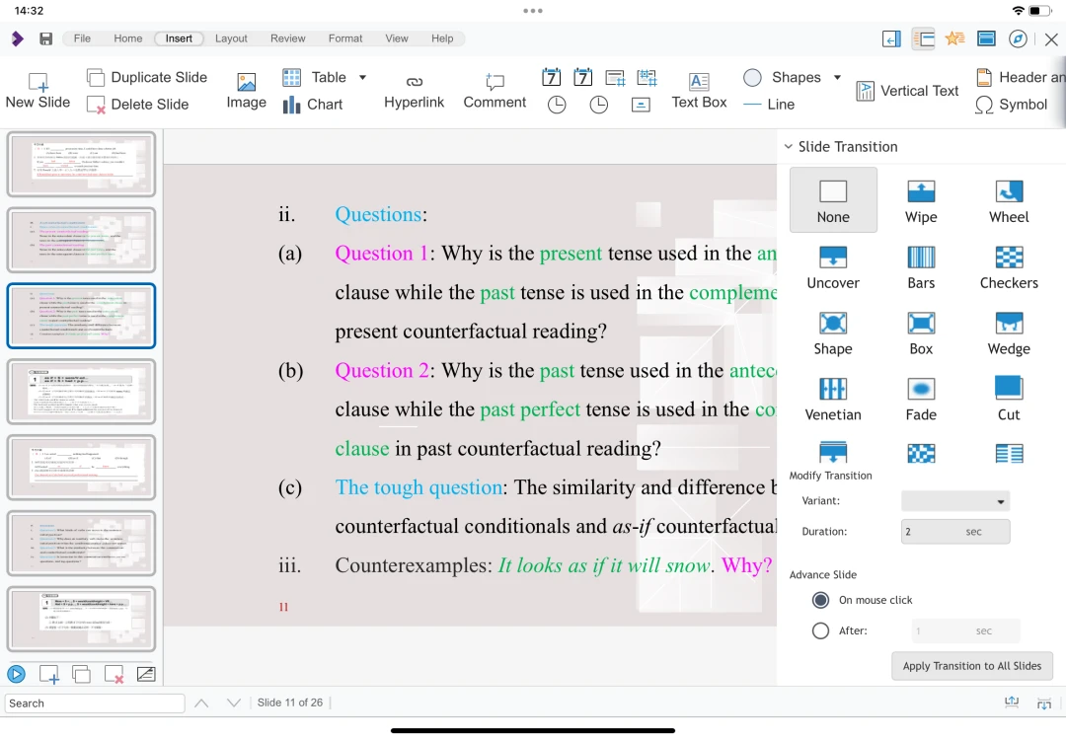Open the Review tab
1066x740 pixels.
tap(287, 38)
